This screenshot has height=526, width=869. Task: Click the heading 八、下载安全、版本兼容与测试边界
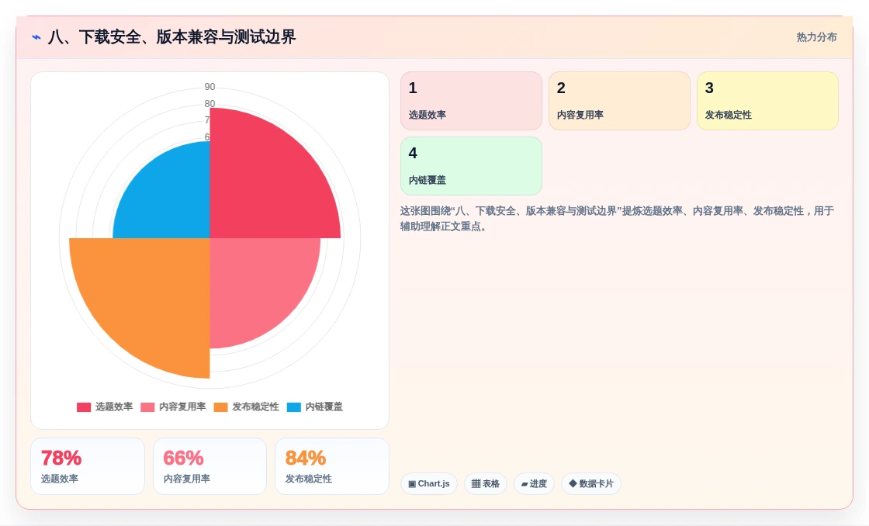coord(171,37)
